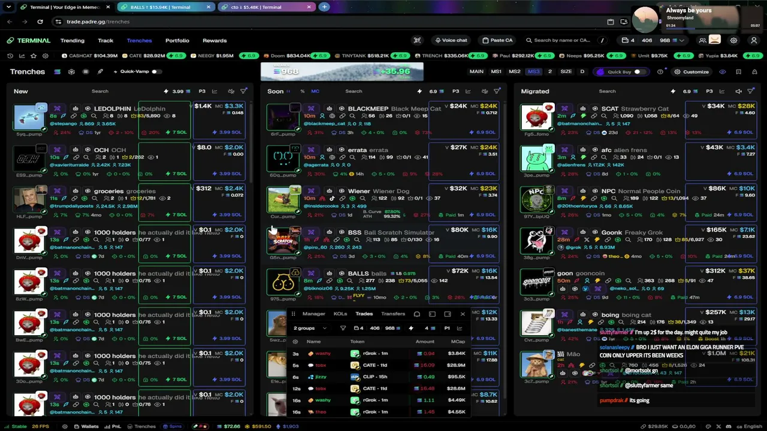Click the Voice chat button
This screenshot has width=767, height=431.
(451, 40)
